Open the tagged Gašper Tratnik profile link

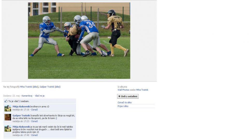click(47, 87)
